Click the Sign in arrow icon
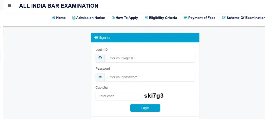The width and height of the screenshot is (265, 119). click(x=96, y=38)
